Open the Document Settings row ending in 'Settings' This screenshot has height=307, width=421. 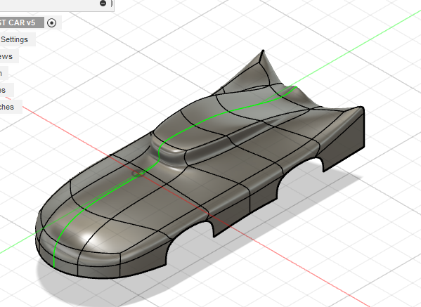(18, 39)
